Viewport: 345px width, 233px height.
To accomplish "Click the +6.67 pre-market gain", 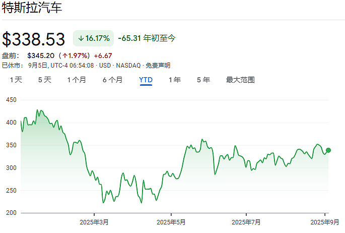I will click(103, 55).
